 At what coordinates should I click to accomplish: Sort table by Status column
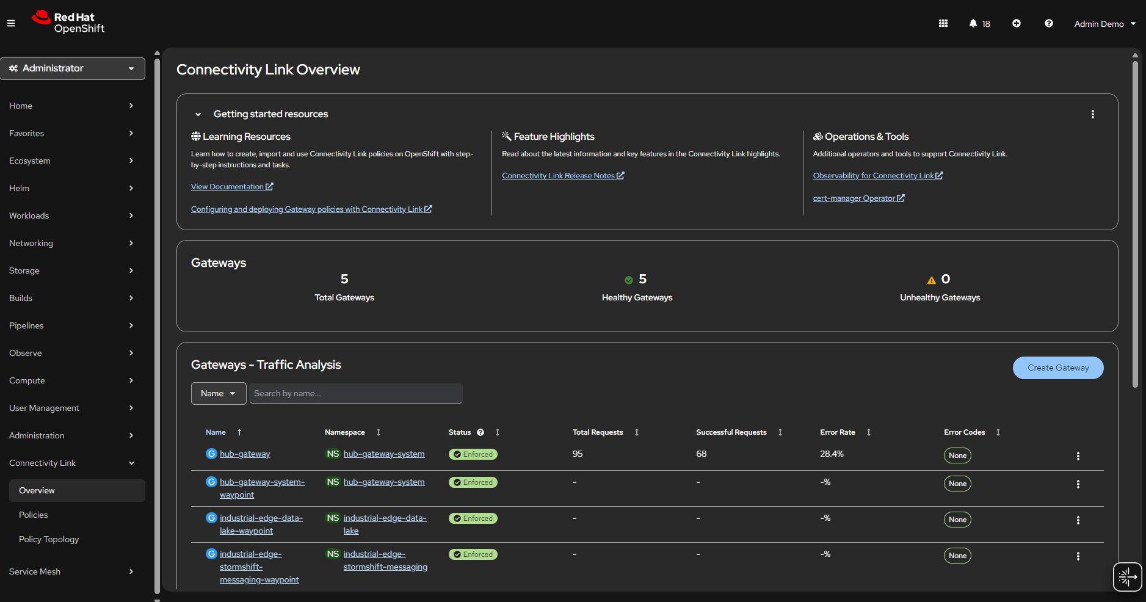pos(498,432)
